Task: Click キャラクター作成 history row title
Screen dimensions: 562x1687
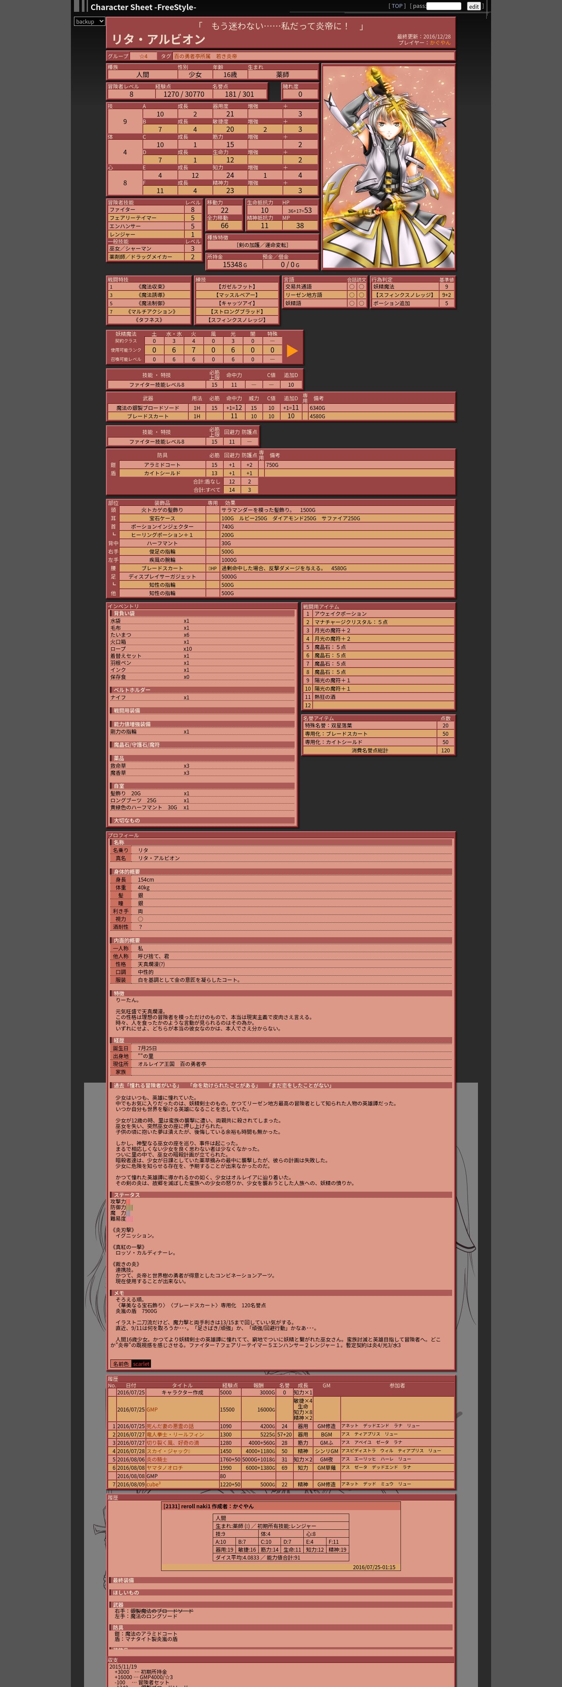Action: (x=183, y=1392)
